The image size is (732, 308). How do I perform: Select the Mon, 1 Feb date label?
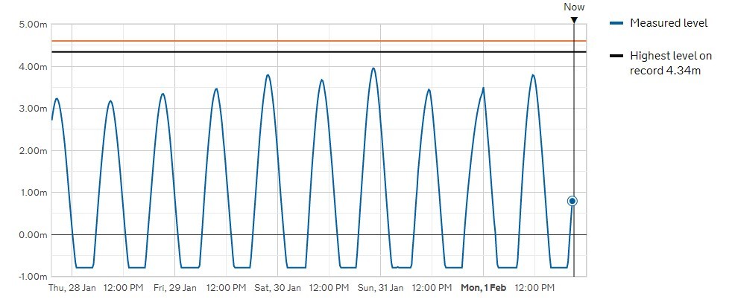484,287
